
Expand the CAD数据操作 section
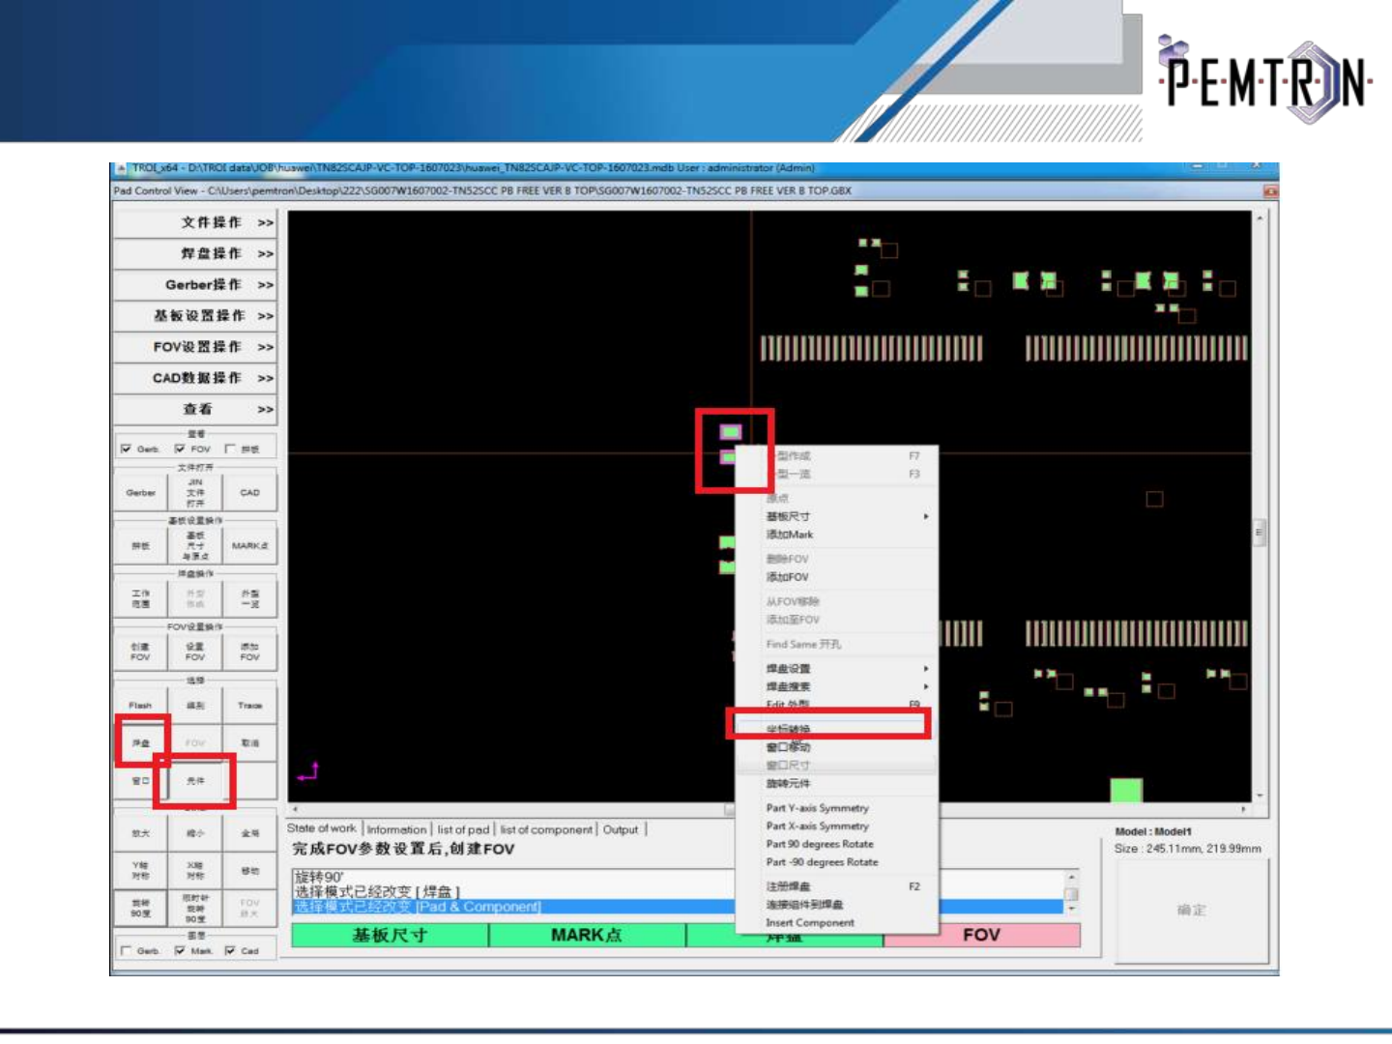(195, 378)
